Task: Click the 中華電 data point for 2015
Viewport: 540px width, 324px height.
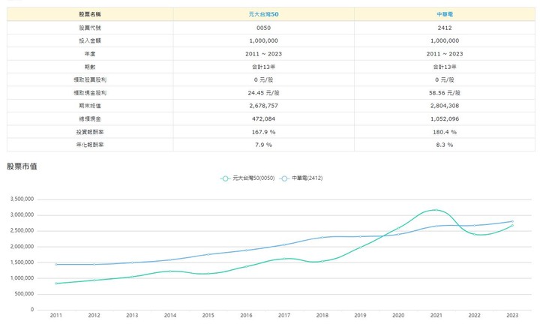Action: click(208, 254)
